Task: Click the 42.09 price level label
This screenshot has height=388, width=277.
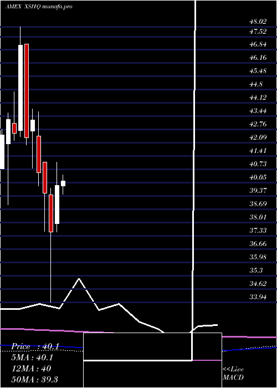Action: click(258, 137)
